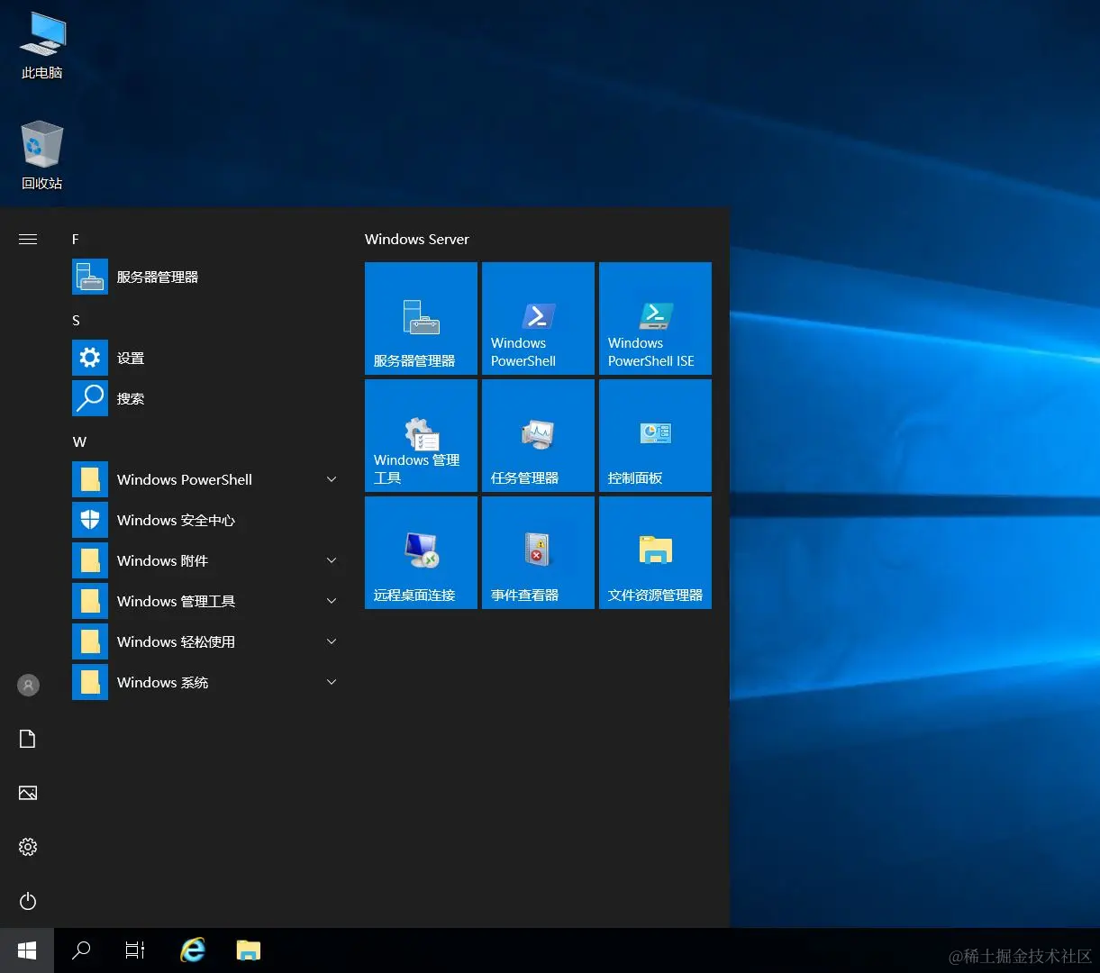Open Documents from the Start sidebar

pos(28,740)
